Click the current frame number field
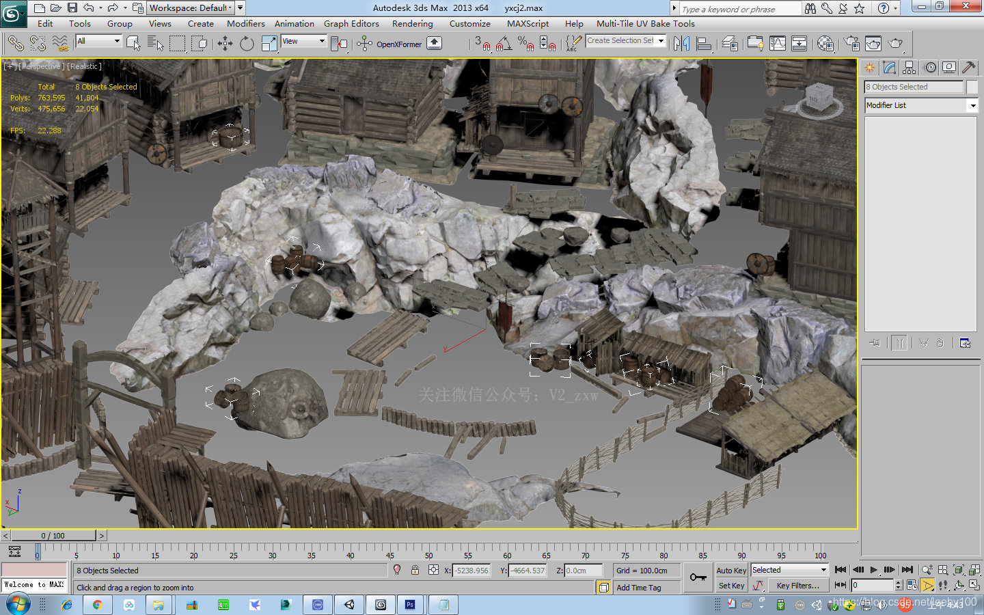 click(872, 585)
